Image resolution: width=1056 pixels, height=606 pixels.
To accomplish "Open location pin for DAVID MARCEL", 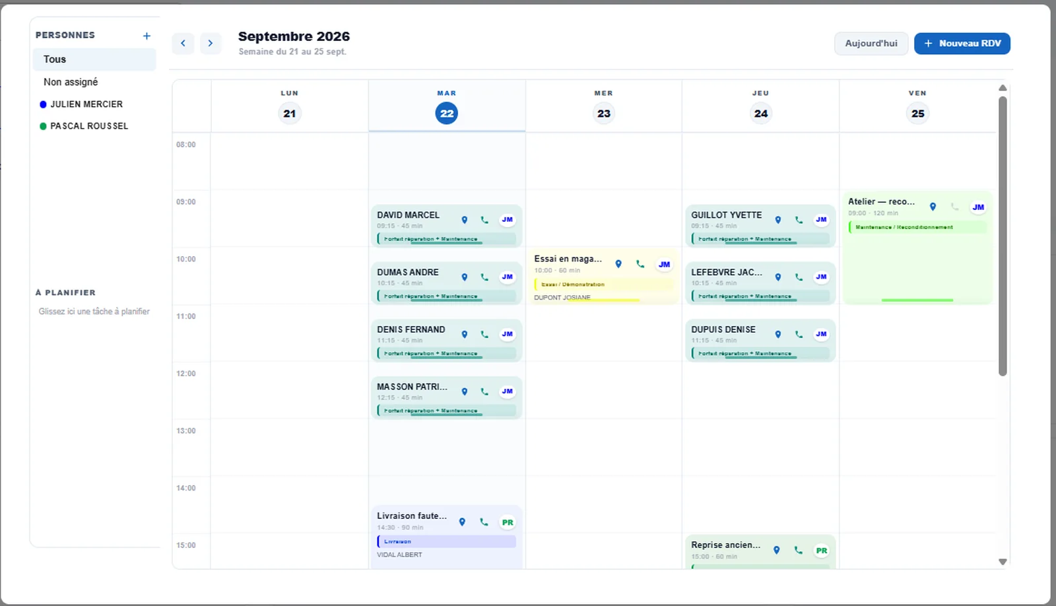I will click(x=465, y=220).
